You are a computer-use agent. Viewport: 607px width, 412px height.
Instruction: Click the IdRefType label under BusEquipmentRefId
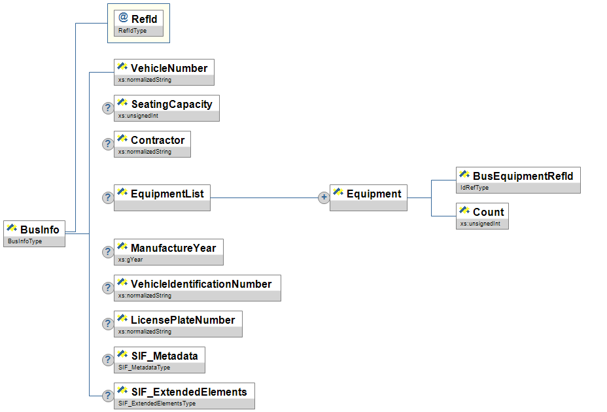point(474,188)
